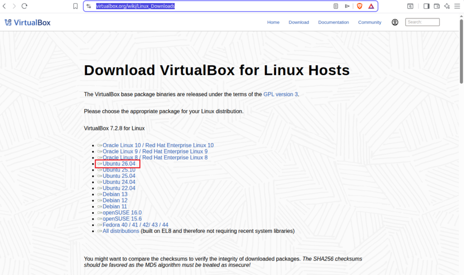
Task: Click the VirtualBox logo
Action: [x=28, y=23]
